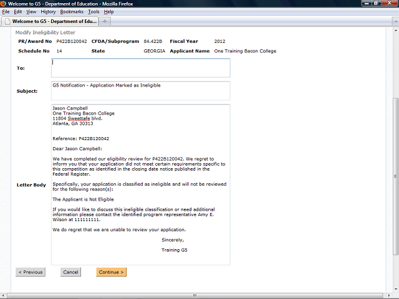Click the 'Dear Jason Campbell:' line
This screenshot has width=399, height=299.
pos(77,149)
